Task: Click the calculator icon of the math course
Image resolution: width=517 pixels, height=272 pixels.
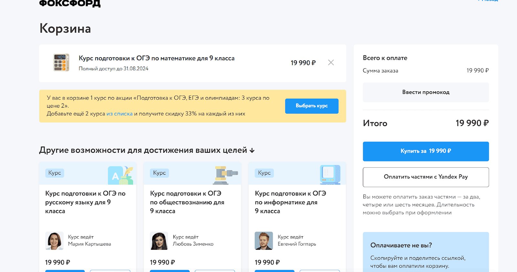Action: [x=61, y=63]
